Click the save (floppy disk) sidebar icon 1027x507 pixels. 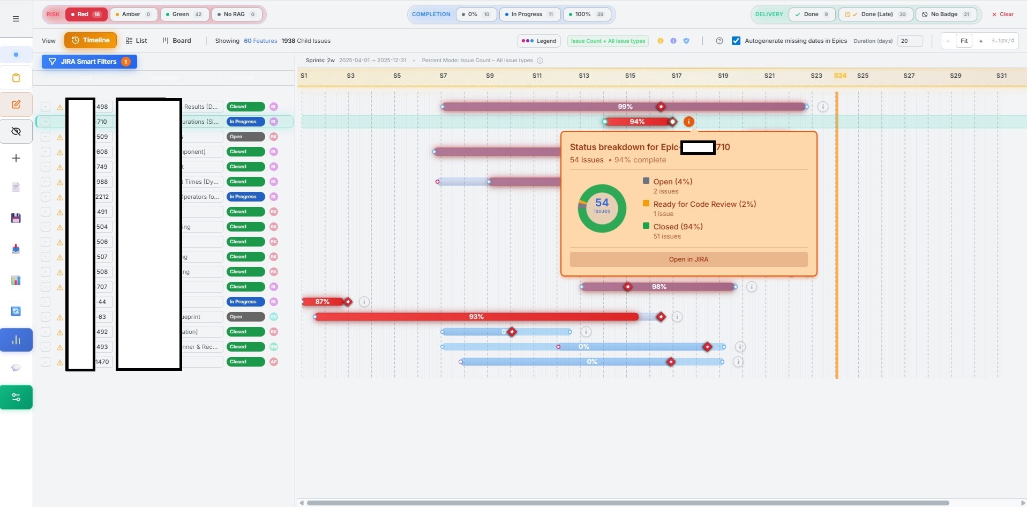pos(16,218)
